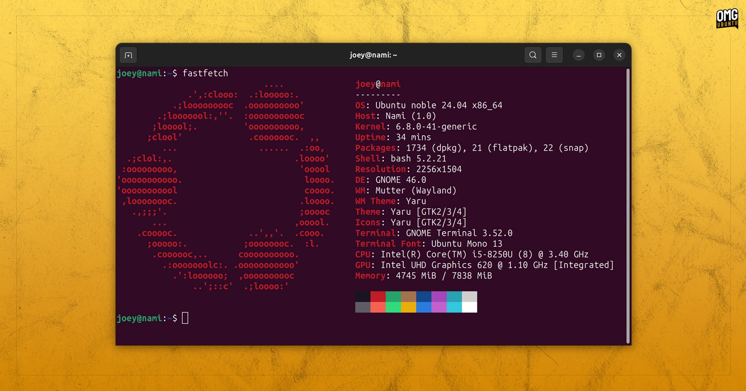The height and width of the screenshot is (391, 746).
Task: Click the bright salmon red color block
Action: (x=378, y=307)
